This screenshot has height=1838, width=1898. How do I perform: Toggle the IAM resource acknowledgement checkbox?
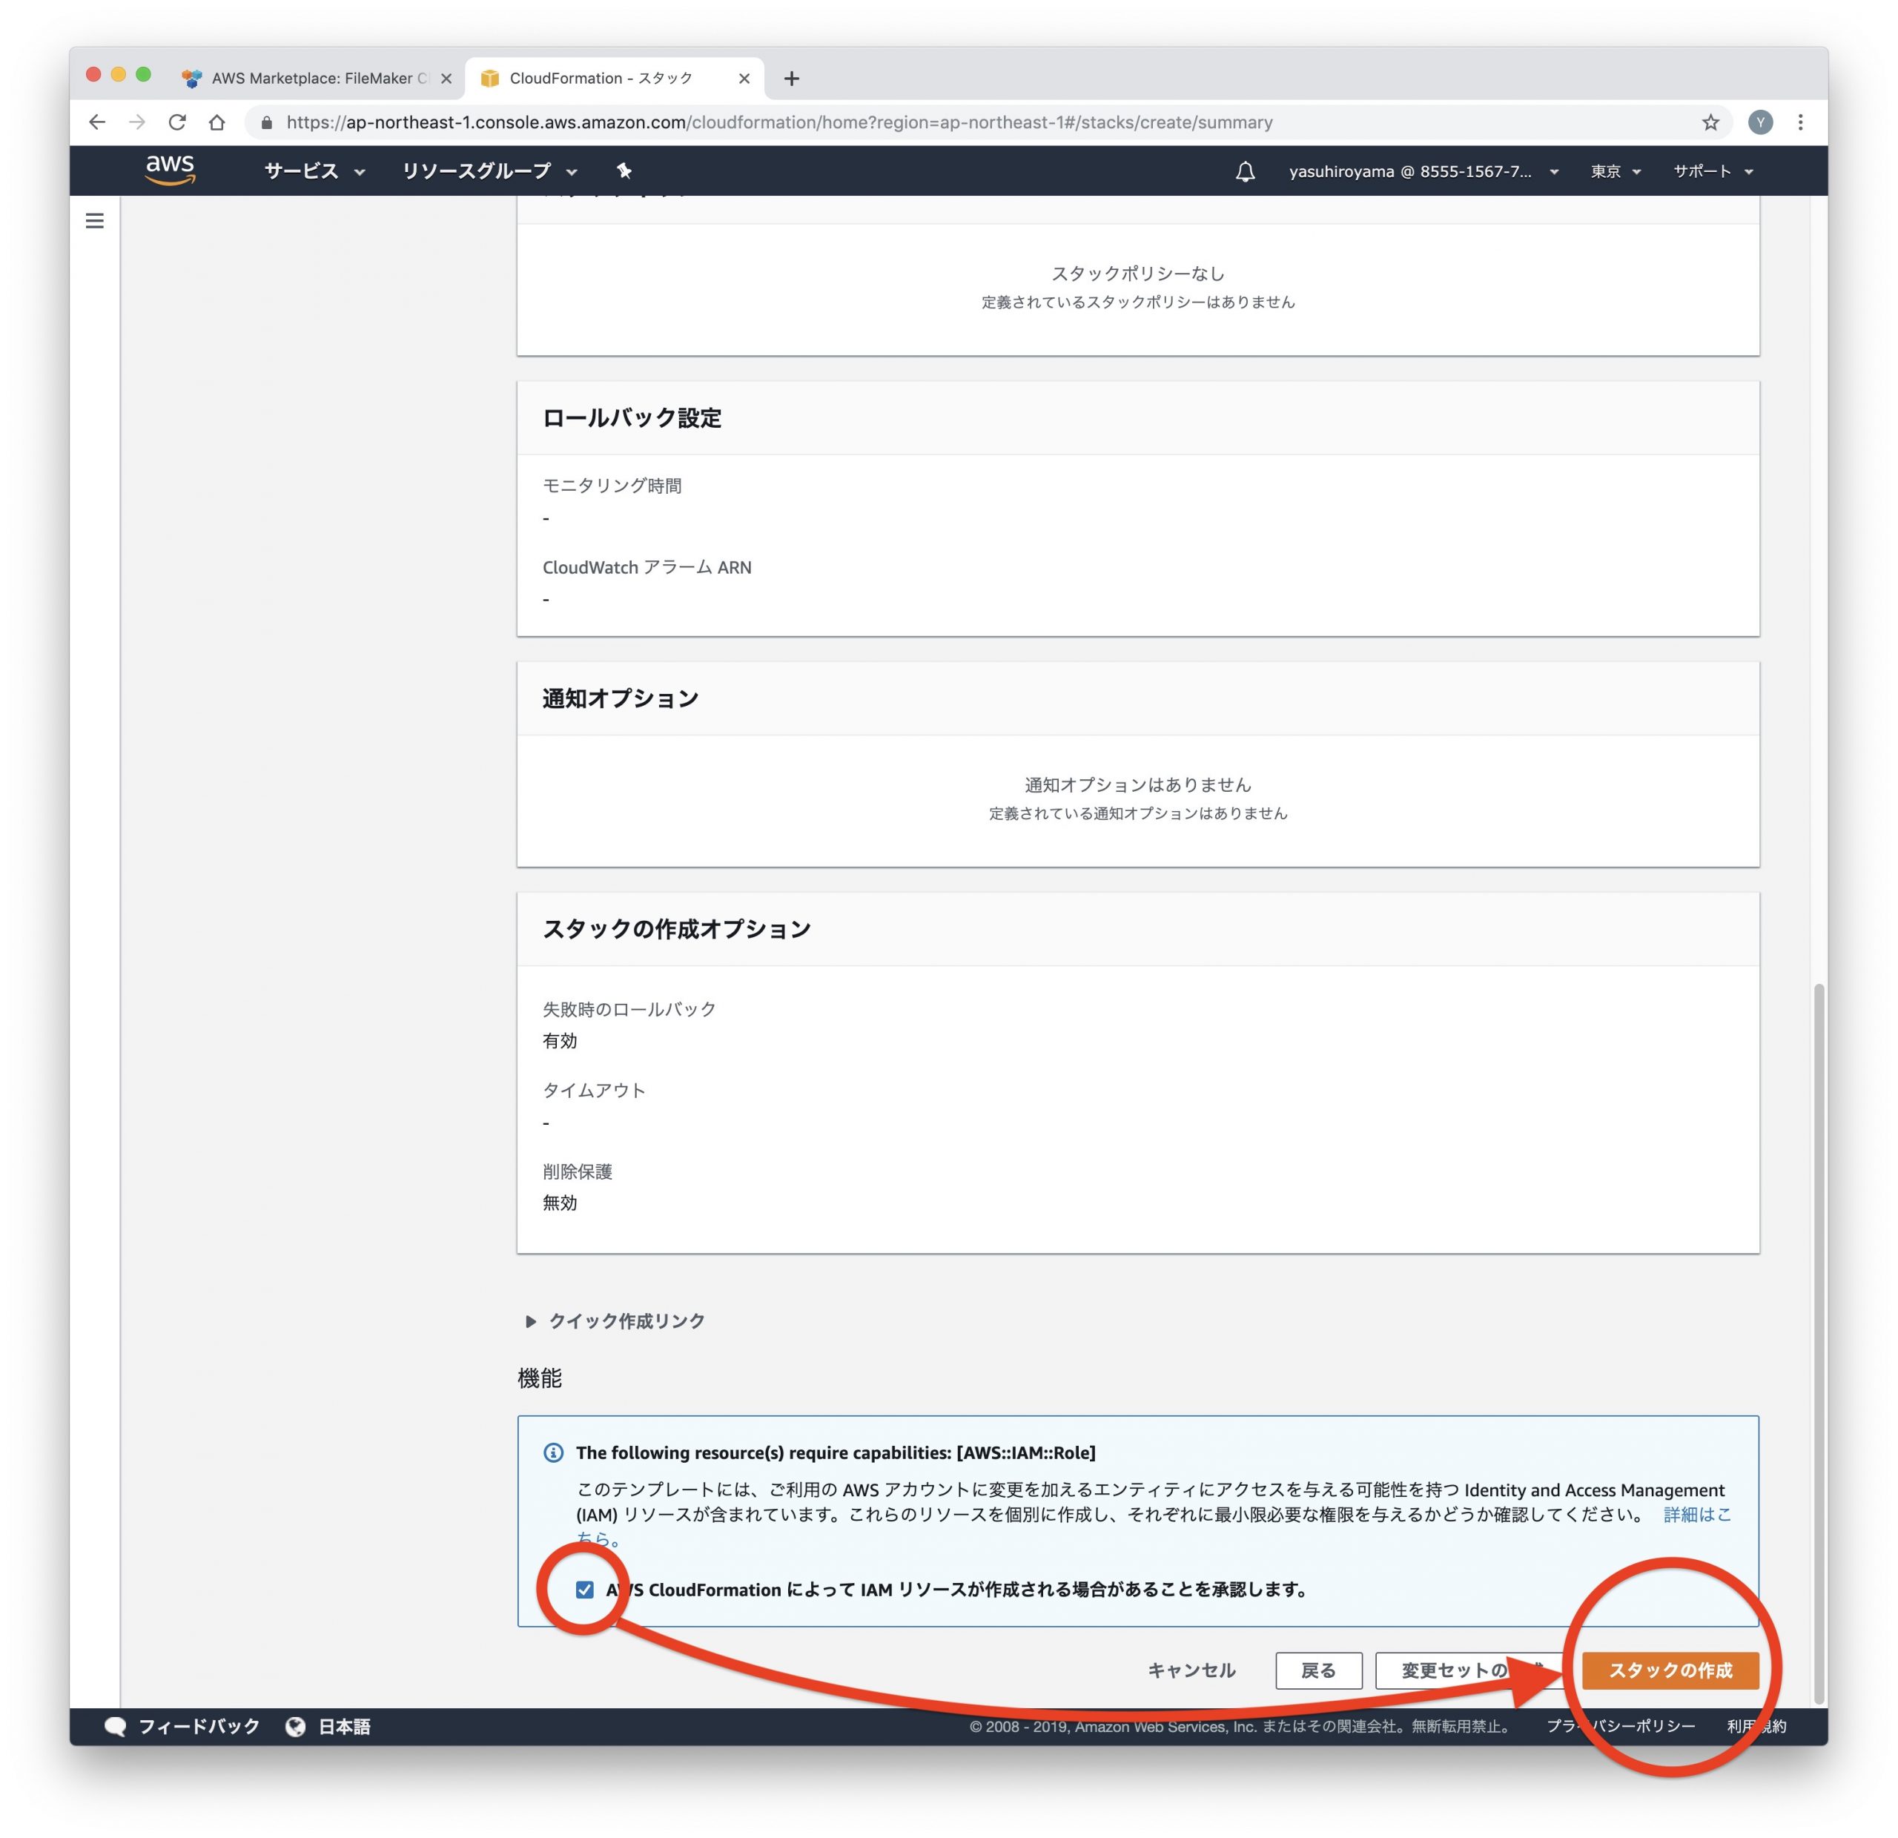click(x=585, y=1589)
